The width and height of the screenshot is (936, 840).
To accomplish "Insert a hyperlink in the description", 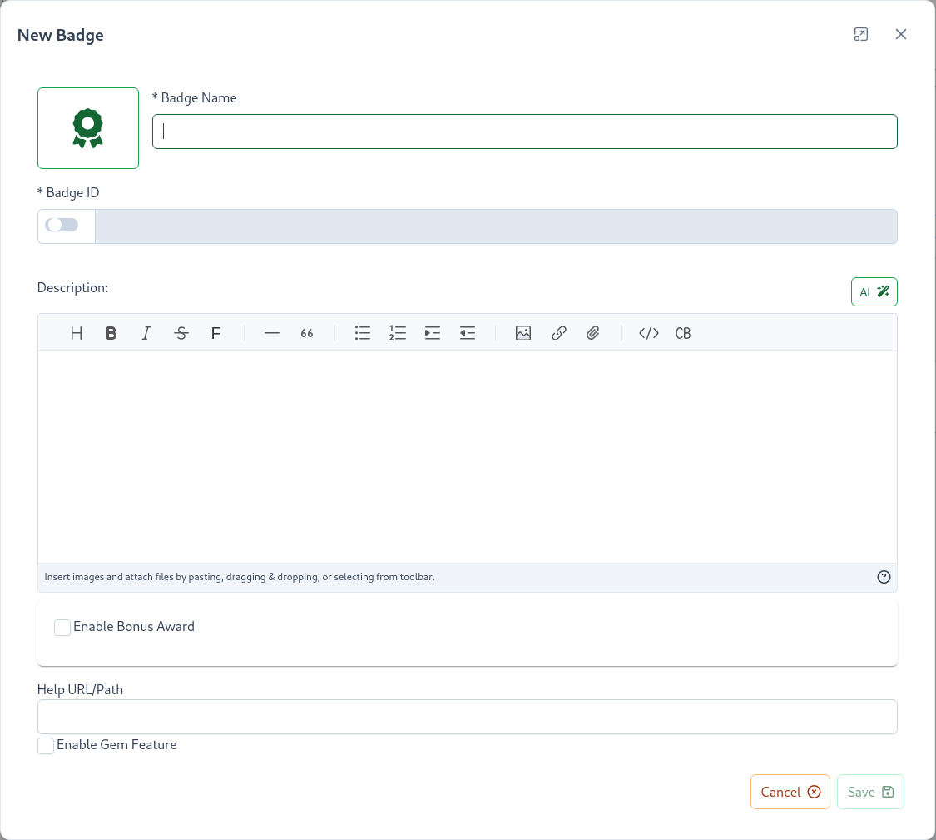I will pyautogui.click(x=559, y=333).
